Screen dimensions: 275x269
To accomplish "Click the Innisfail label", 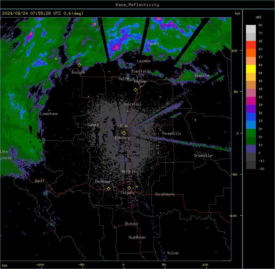I will click(x=133, y=104).
